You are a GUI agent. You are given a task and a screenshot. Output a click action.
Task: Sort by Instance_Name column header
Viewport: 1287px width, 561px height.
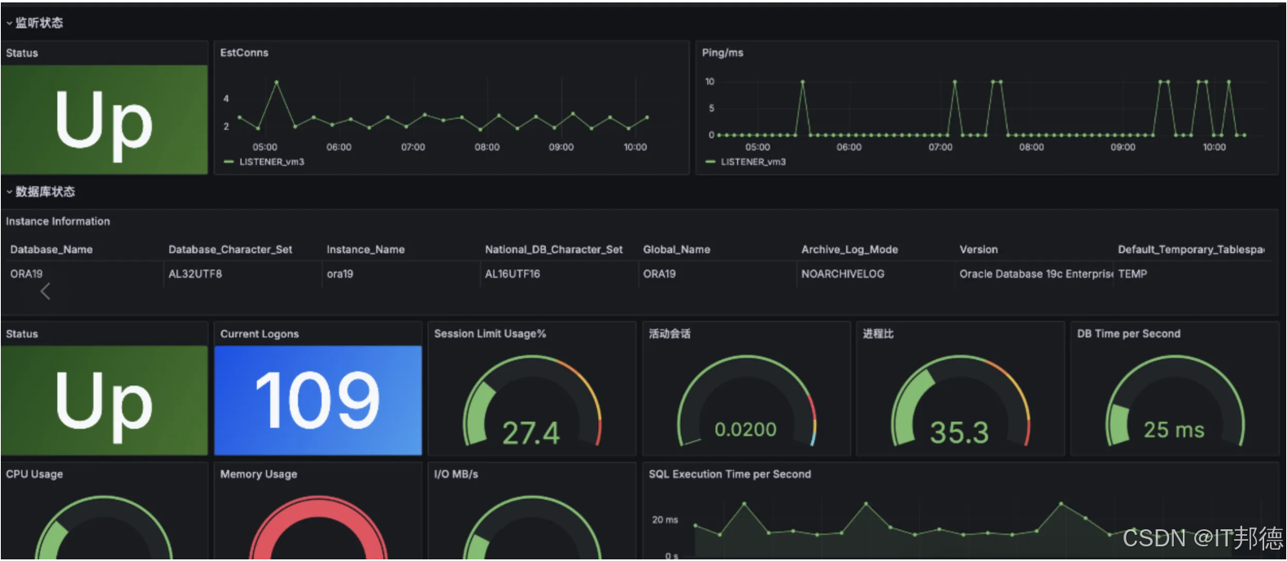(365, 250)
